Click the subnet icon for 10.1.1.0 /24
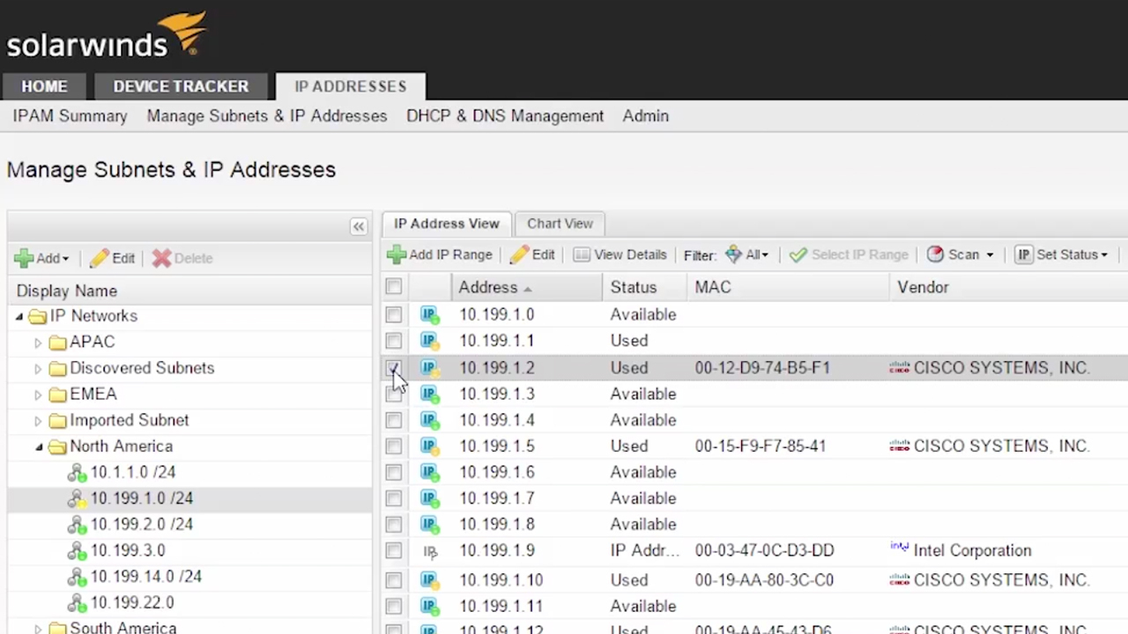The height and width of the screenshot is (634, 1128). click(78, 473)
